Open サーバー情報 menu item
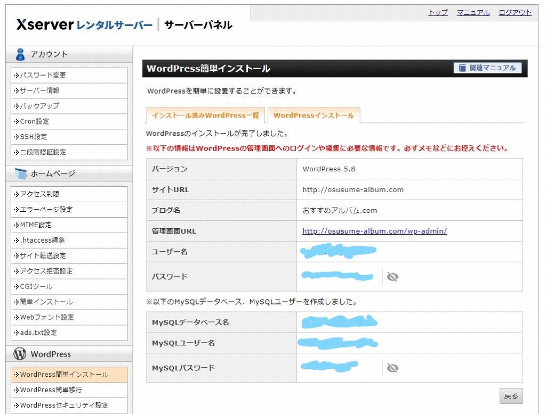 click(x=69, y=90)
